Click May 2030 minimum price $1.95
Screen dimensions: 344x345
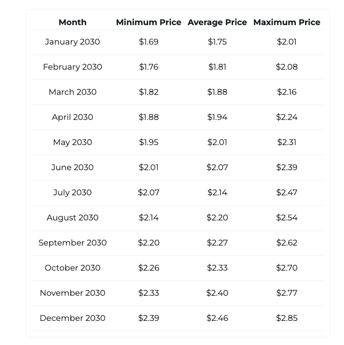click(149, 142)
